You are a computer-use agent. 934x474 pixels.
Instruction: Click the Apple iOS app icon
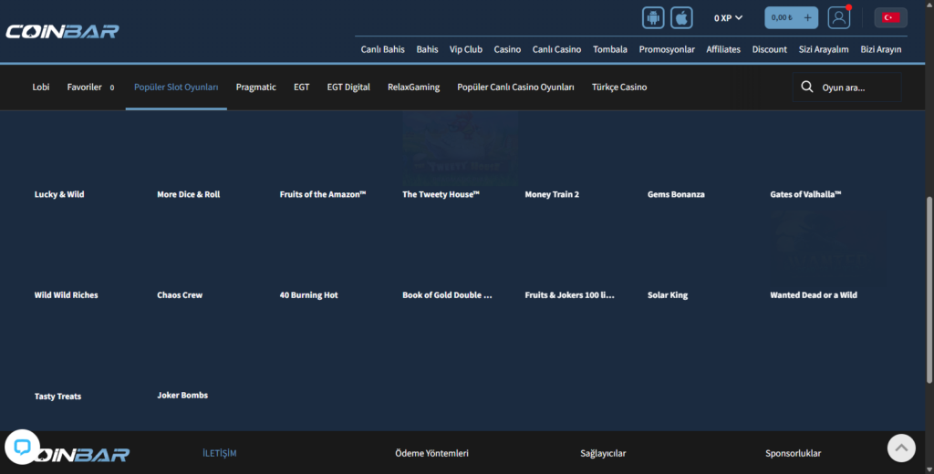pos(681,17)
